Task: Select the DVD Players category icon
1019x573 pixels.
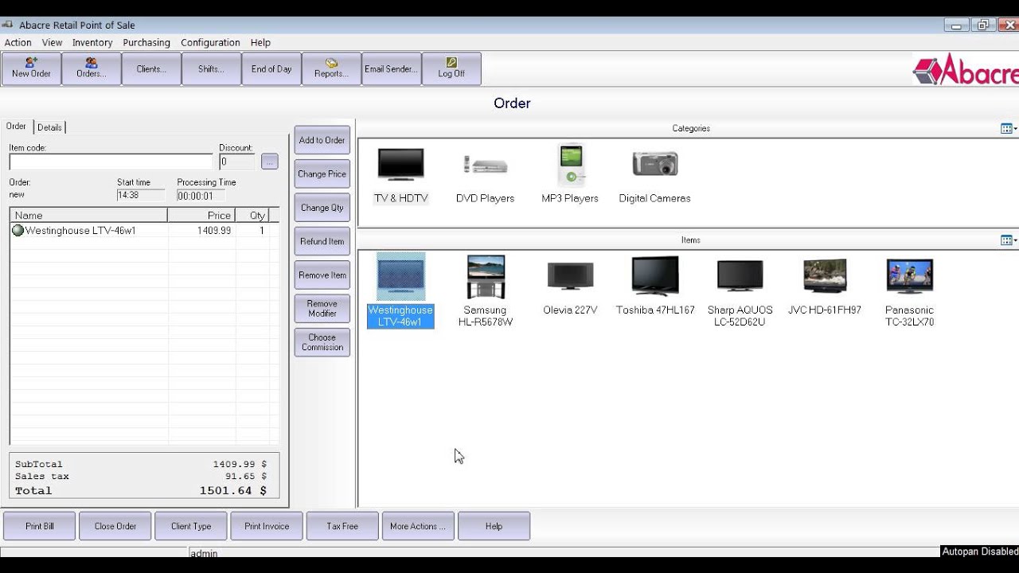Action: tap(485, 175)
